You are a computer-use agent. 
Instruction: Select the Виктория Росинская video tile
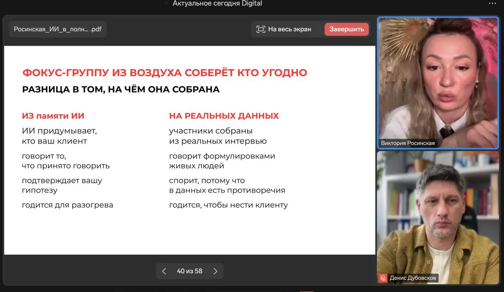point(438,83)
